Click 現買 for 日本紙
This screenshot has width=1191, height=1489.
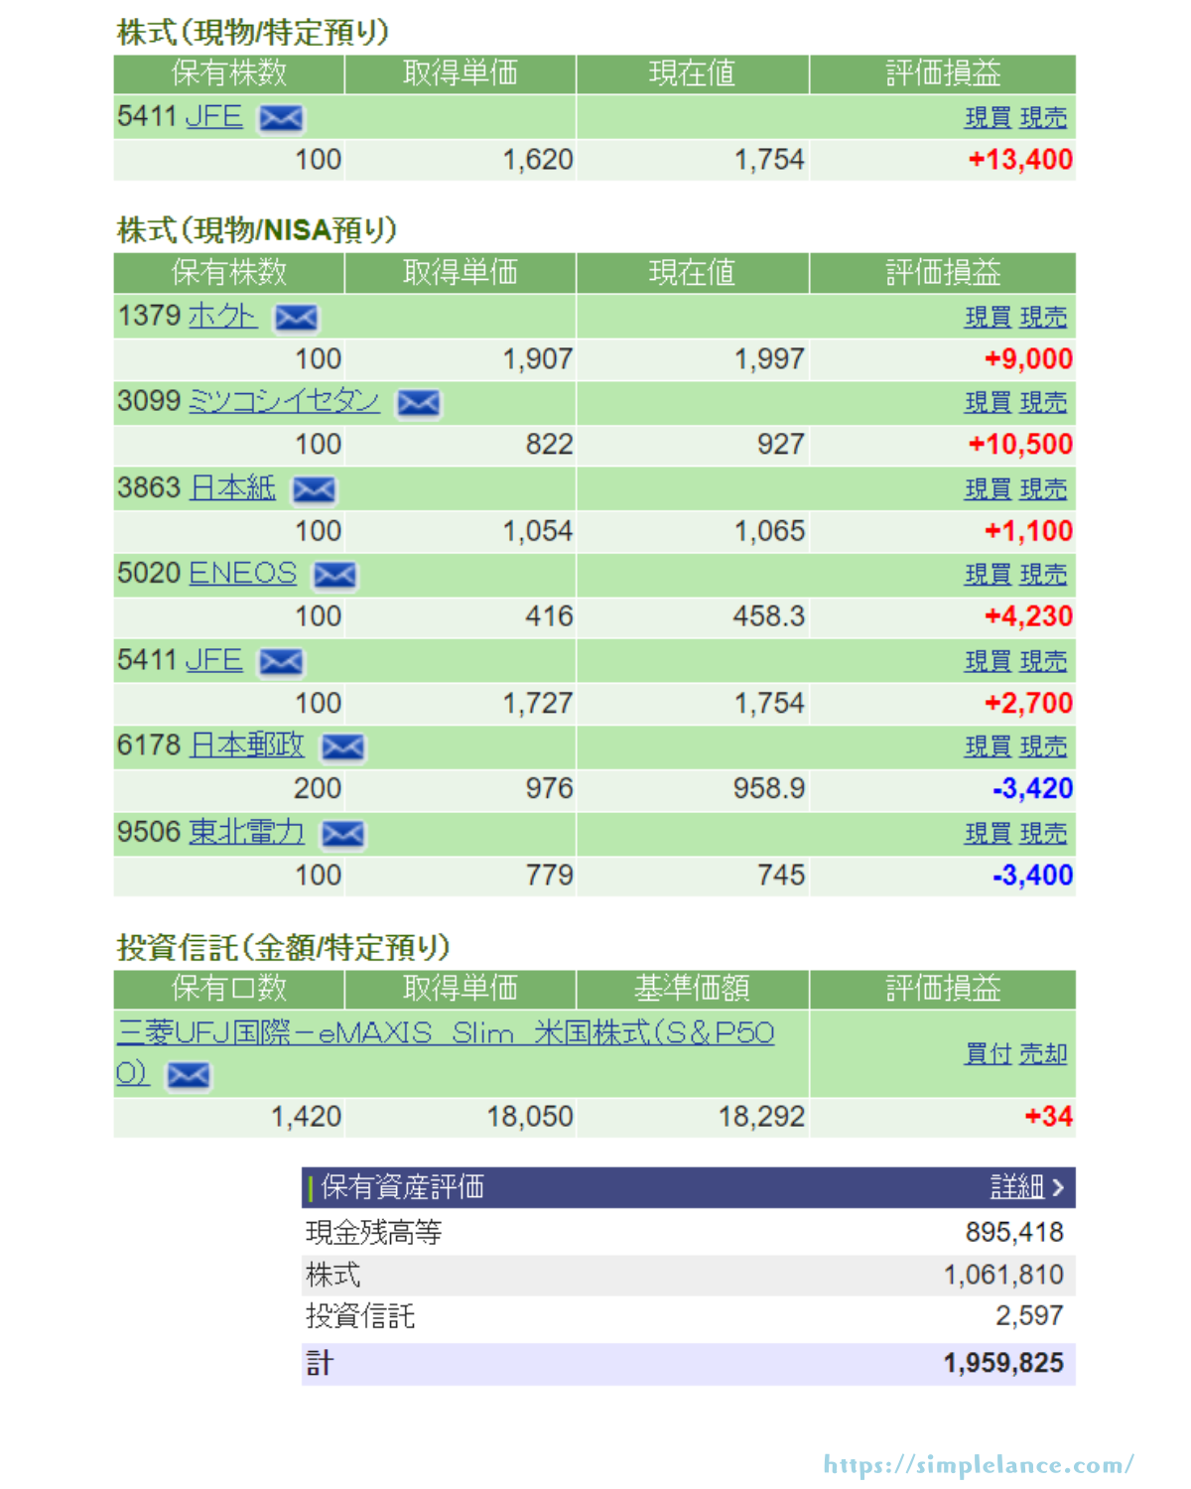(988, 489)
